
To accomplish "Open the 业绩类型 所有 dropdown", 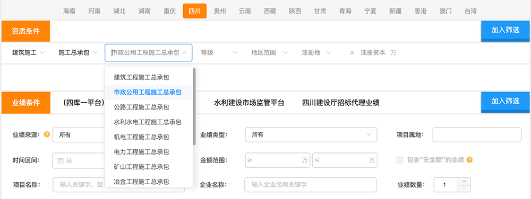I will [311, 134].
